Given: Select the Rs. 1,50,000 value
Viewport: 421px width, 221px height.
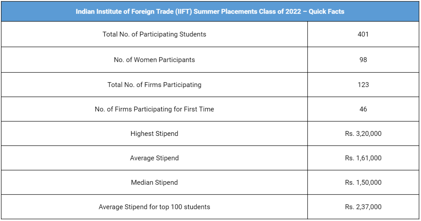Looking at the screenshot, I should click(x=363, y=182).
